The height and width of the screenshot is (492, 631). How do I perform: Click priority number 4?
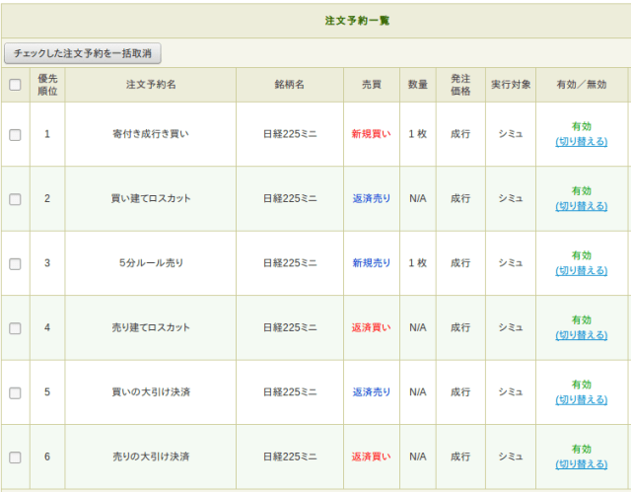[x=47, y=327]
